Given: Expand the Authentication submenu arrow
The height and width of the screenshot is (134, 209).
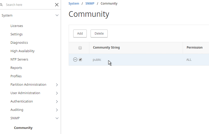Looking at the screenshot, I should [x=57, y=101].
